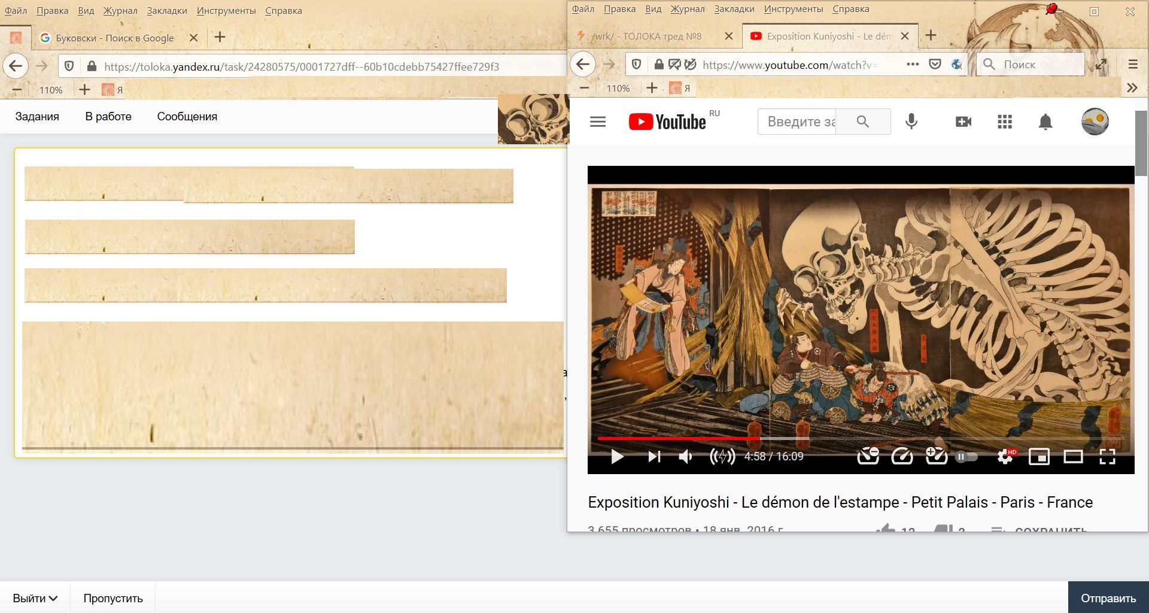
Task: Skip to the next video
Action: 654,457
